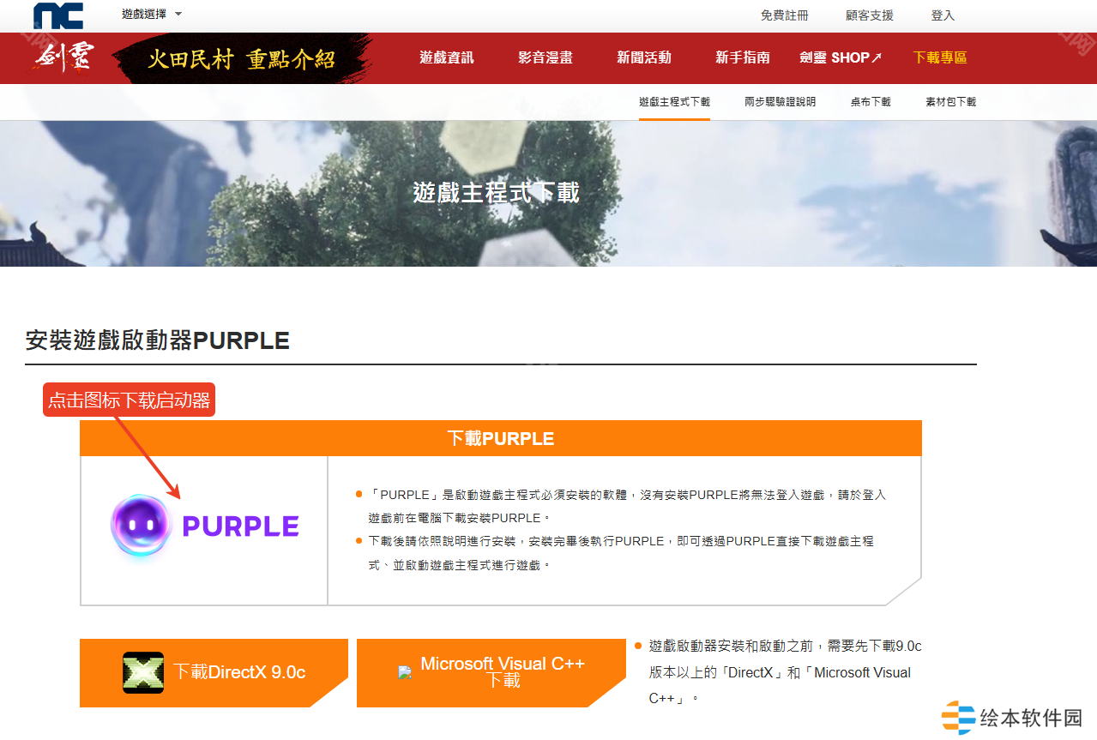Viewport: 1097px width, 740px height.
Task: Select the 下載專區 menu item
Action: click(939, 57)
